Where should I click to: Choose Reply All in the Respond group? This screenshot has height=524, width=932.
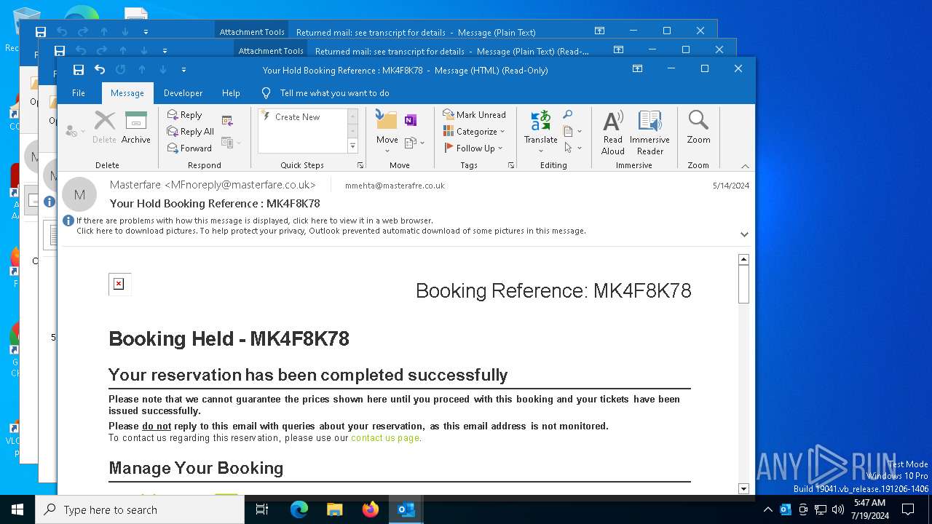191,132
